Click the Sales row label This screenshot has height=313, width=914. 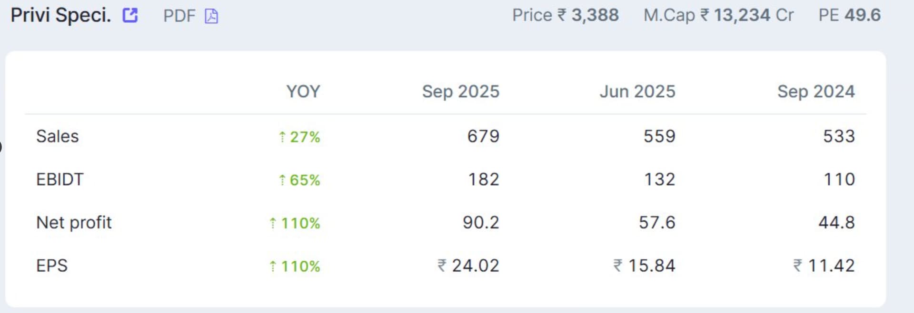57,136
